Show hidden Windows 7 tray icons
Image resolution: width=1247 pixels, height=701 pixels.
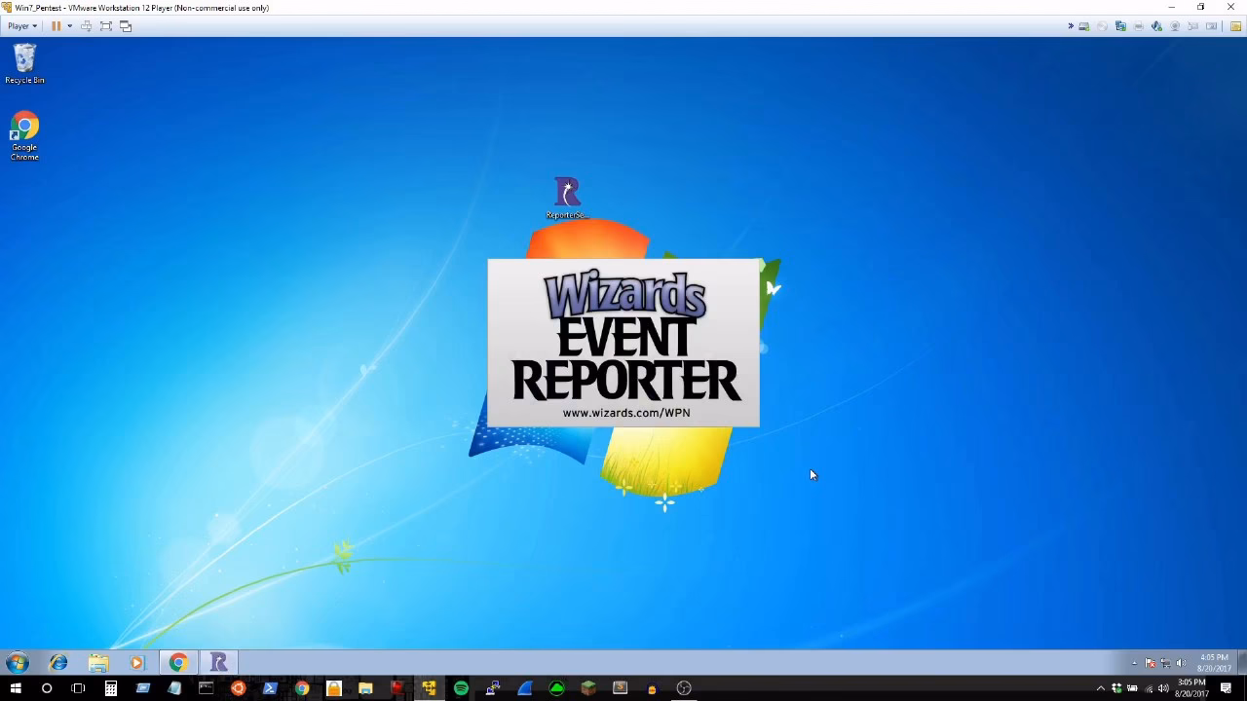1135,663
